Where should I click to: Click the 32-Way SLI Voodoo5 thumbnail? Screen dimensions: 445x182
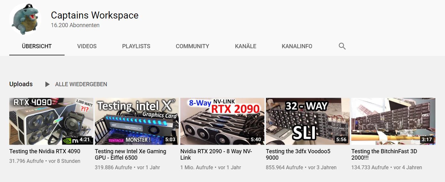point(308,121)
